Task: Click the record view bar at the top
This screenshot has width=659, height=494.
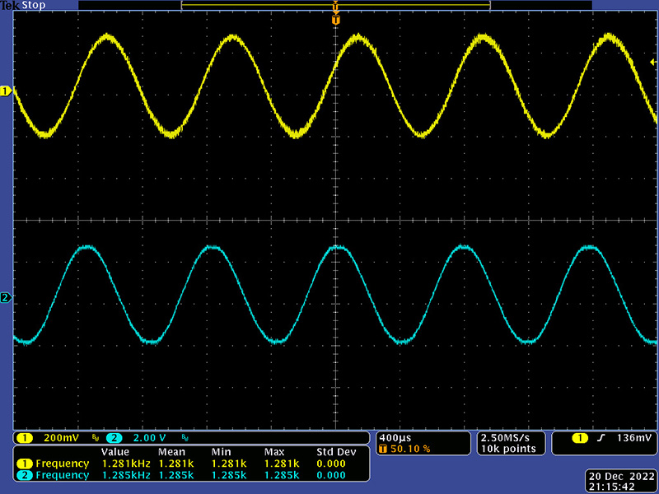Action: tap(335, 5)
